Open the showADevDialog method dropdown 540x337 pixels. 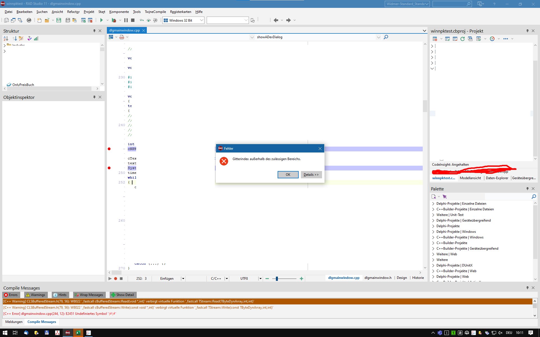click(x=378, y=37)
